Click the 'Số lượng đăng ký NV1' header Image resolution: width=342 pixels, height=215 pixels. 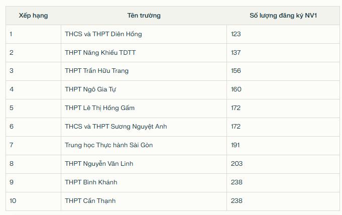[x=283, y=16]
